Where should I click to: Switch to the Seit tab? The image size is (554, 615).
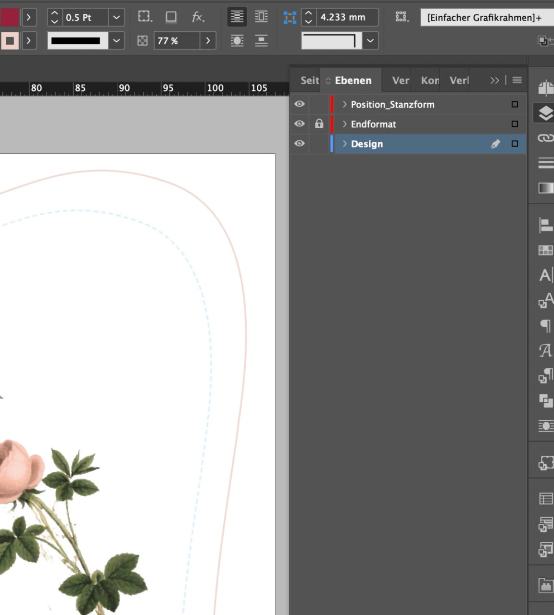pyautogui.click(x=309, y=80)
